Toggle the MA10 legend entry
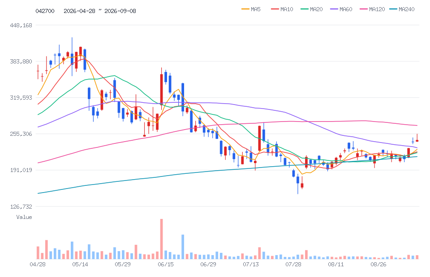Screen dimensions: 430x277 pyautogui.click(x=282, y=9)
